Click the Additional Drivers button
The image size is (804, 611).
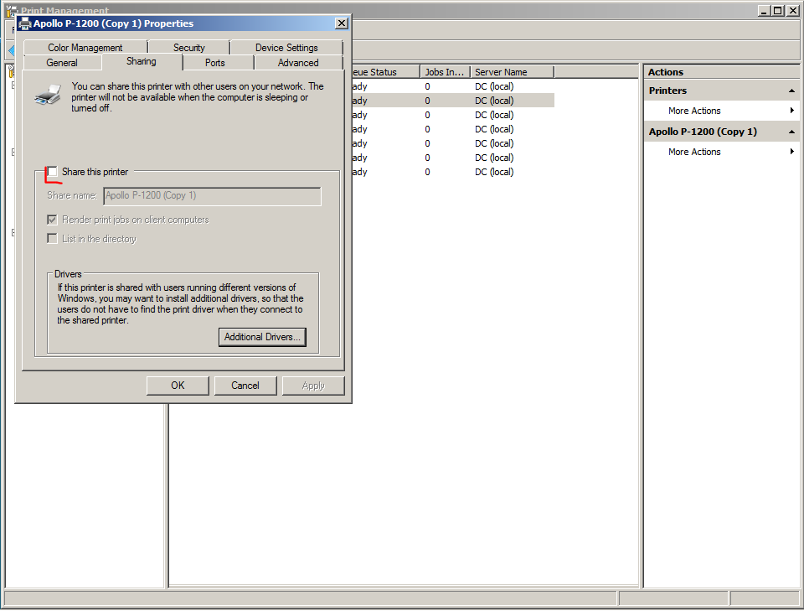click(x=262, y=337)
